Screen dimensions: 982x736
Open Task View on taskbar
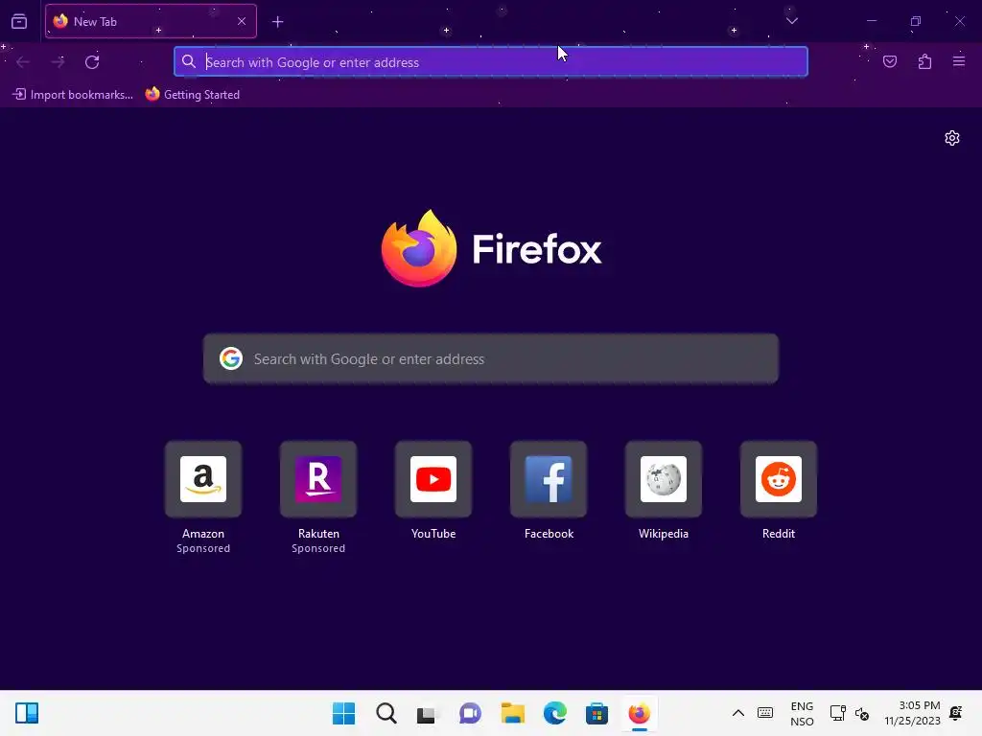coord(428,713)
